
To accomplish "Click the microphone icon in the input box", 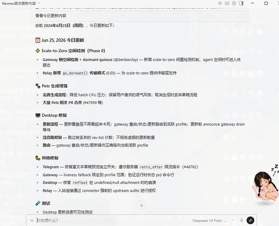I will tap(242, 220).
